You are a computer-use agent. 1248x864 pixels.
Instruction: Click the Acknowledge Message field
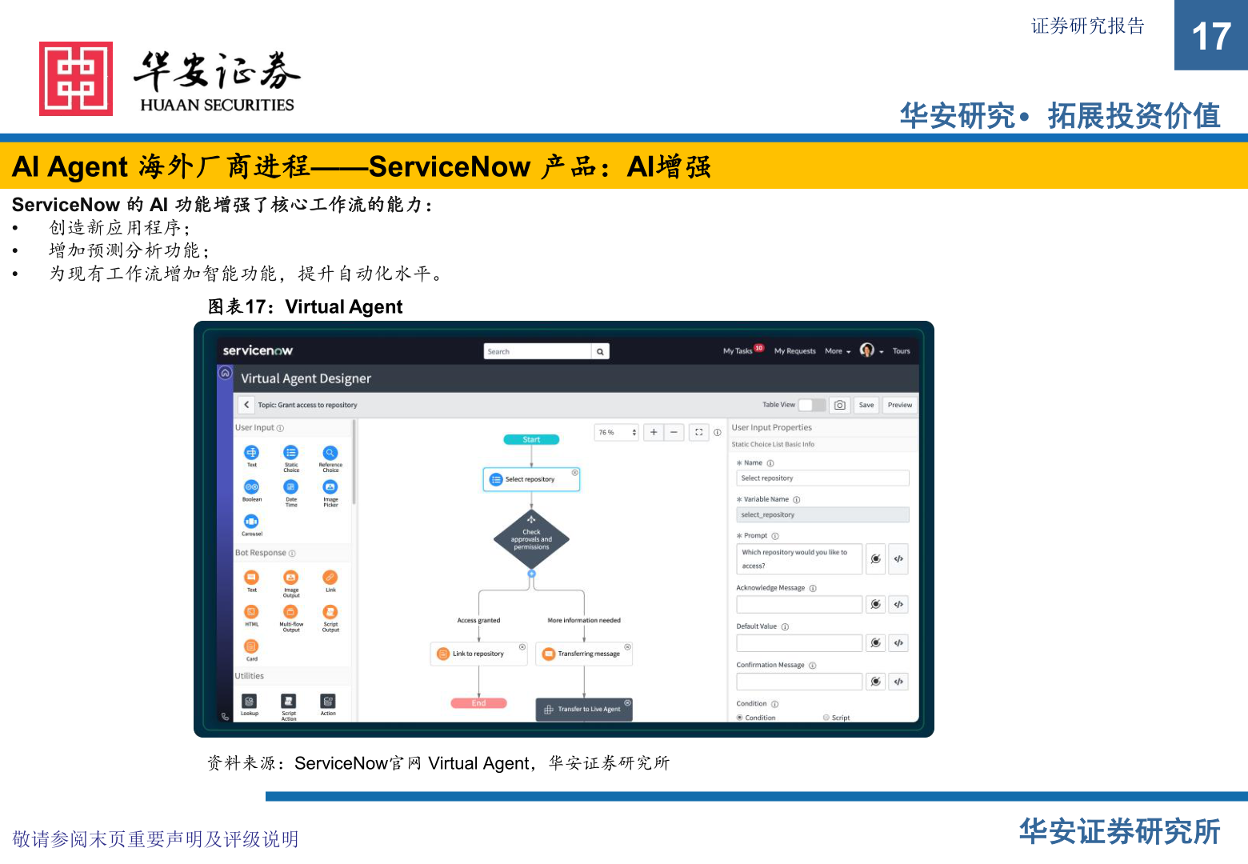[x=799, y=605]
